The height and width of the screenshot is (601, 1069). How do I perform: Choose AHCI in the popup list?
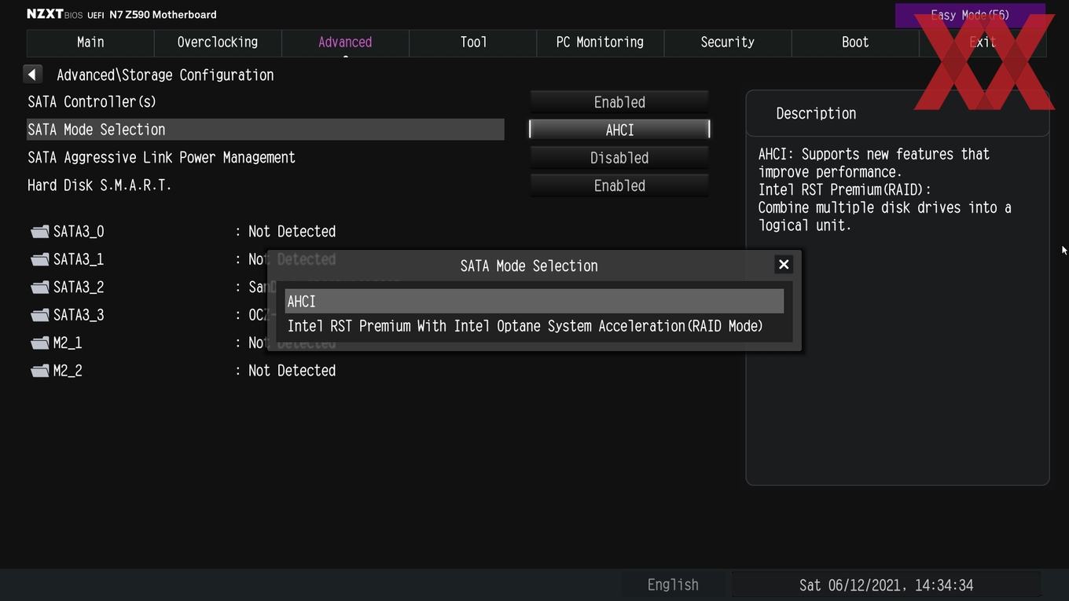[x=534, y=301]
